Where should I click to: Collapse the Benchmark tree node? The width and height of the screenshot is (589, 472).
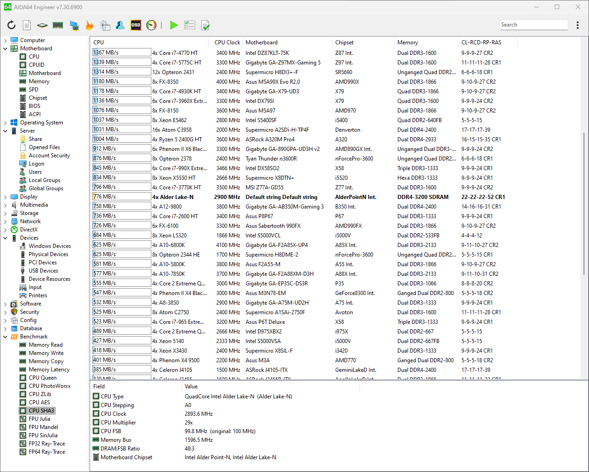tap(5, 337)
